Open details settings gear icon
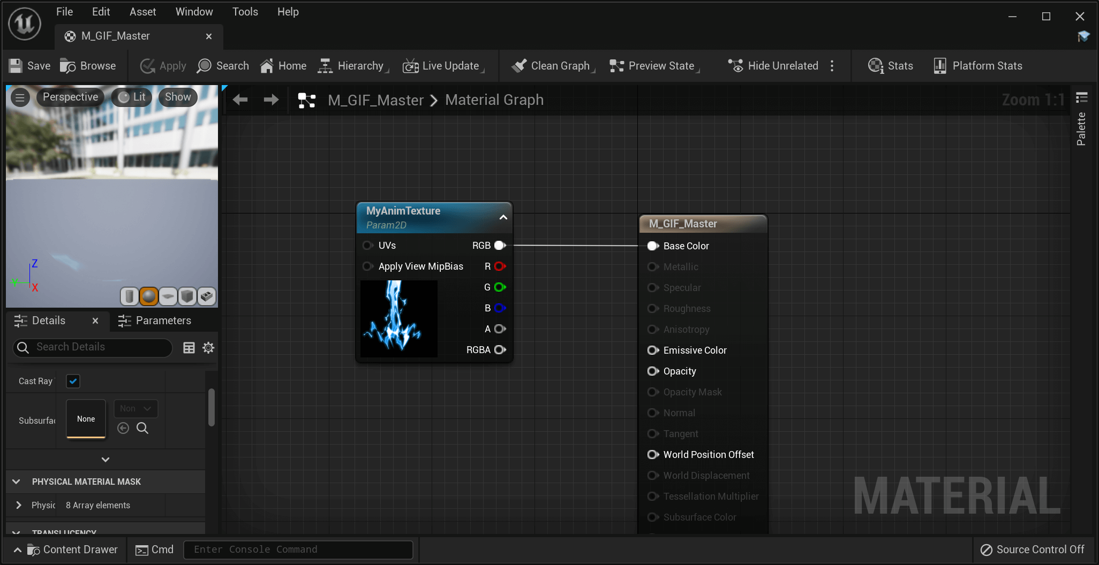The height and width of the screenshot is (565, 1099). tap(208, 348)
